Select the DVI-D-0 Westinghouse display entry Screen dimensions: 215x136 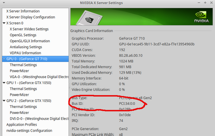pos(39,119)
